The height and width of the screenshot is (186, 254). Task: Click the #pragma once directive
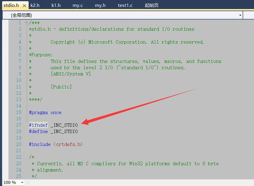pyautogui.click(x=45, y=112)
